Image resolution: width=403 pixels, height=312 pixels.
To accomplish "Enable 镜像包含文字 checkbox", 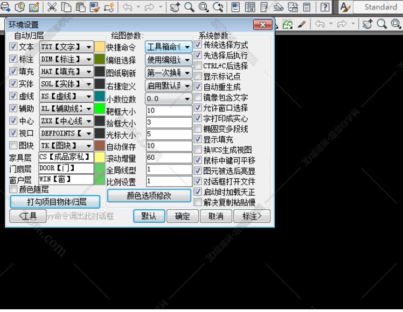I will 198,97.
